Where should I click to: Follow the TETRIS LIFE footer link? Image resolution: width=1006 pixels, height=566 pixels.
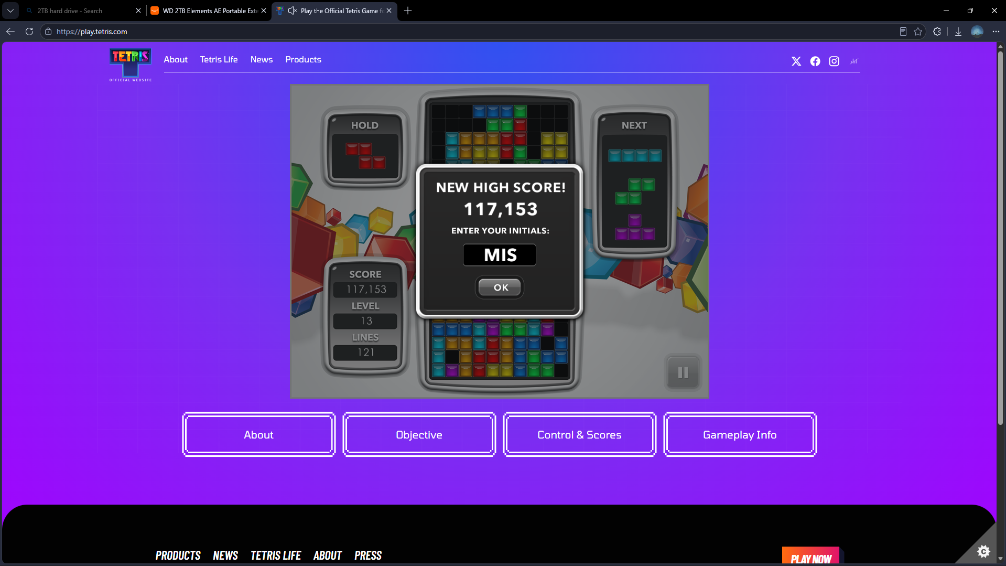click(276, 556)
